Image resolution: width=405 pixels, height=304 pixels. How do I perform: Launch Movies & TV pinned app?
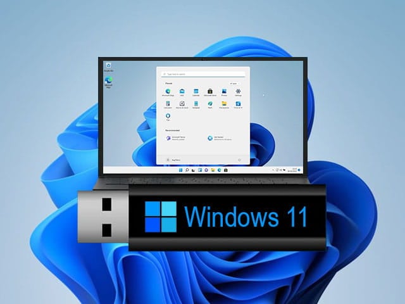tap(238, 104)
